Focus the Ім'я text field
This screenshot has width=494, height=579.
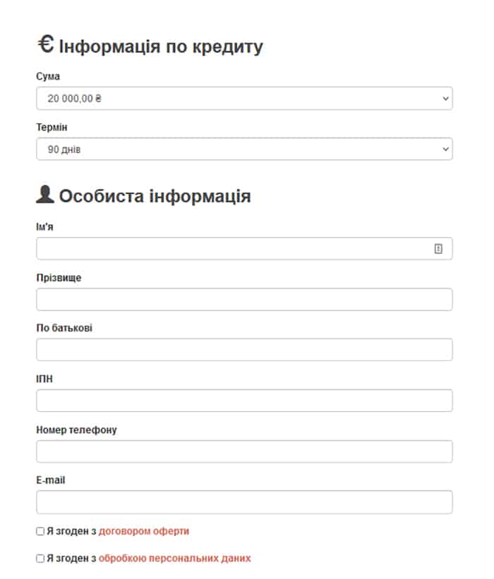click(233, 248)
